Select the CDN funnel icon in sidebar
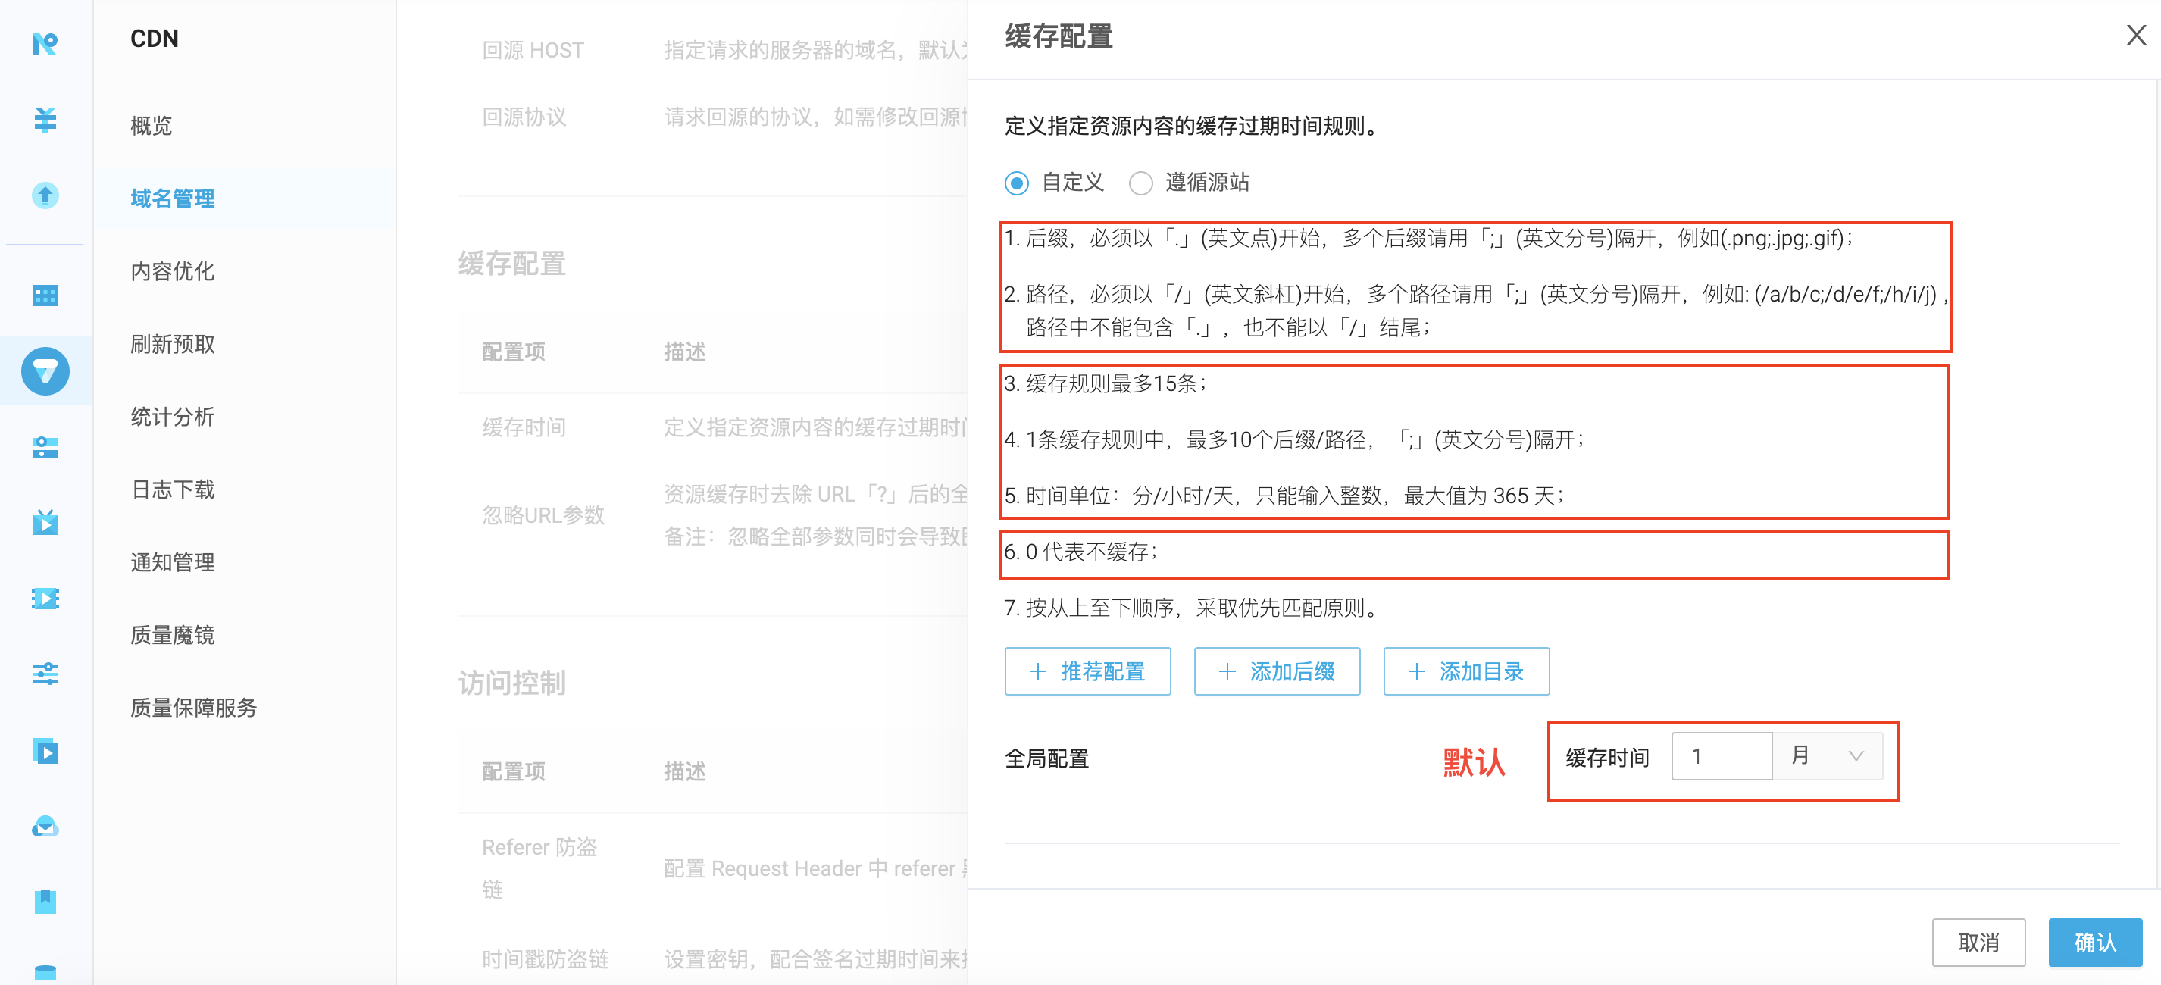Viewport: 2161px width, 985px height. (45, 371)
